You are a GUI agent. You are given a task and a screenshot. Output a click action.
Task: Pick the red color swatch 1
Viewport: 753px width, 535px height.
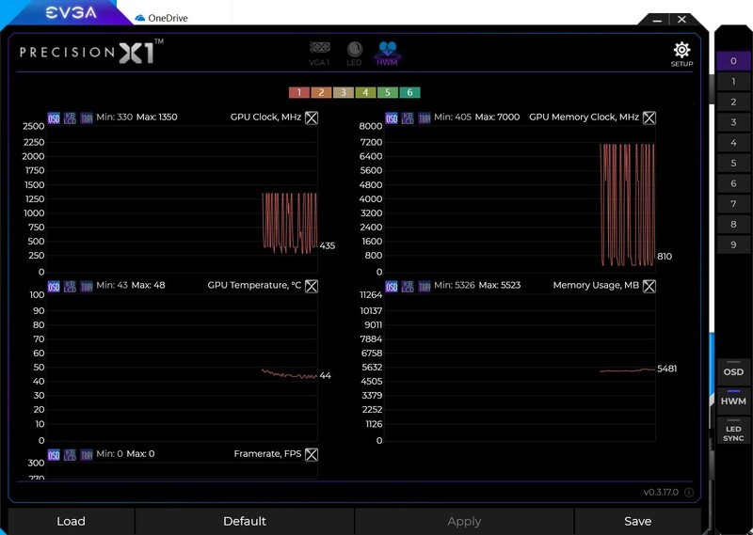(x=299, y=92)
